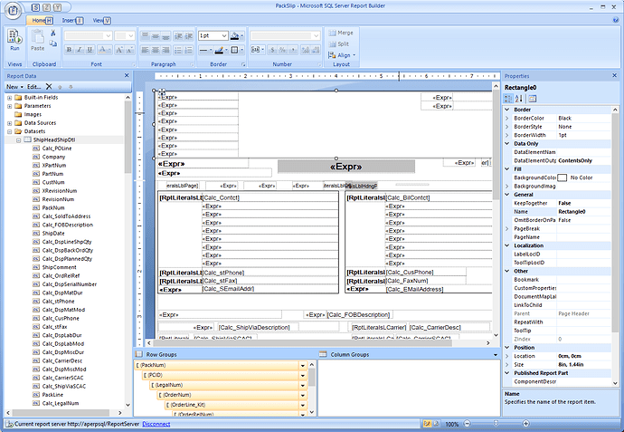
Task: Click the border color pen swatch
Action: coord(219,50)
